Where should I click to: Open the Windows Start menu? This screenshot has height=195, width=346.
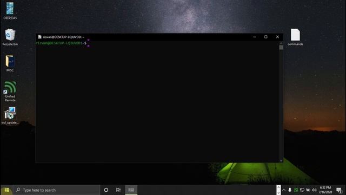point(6,190)
